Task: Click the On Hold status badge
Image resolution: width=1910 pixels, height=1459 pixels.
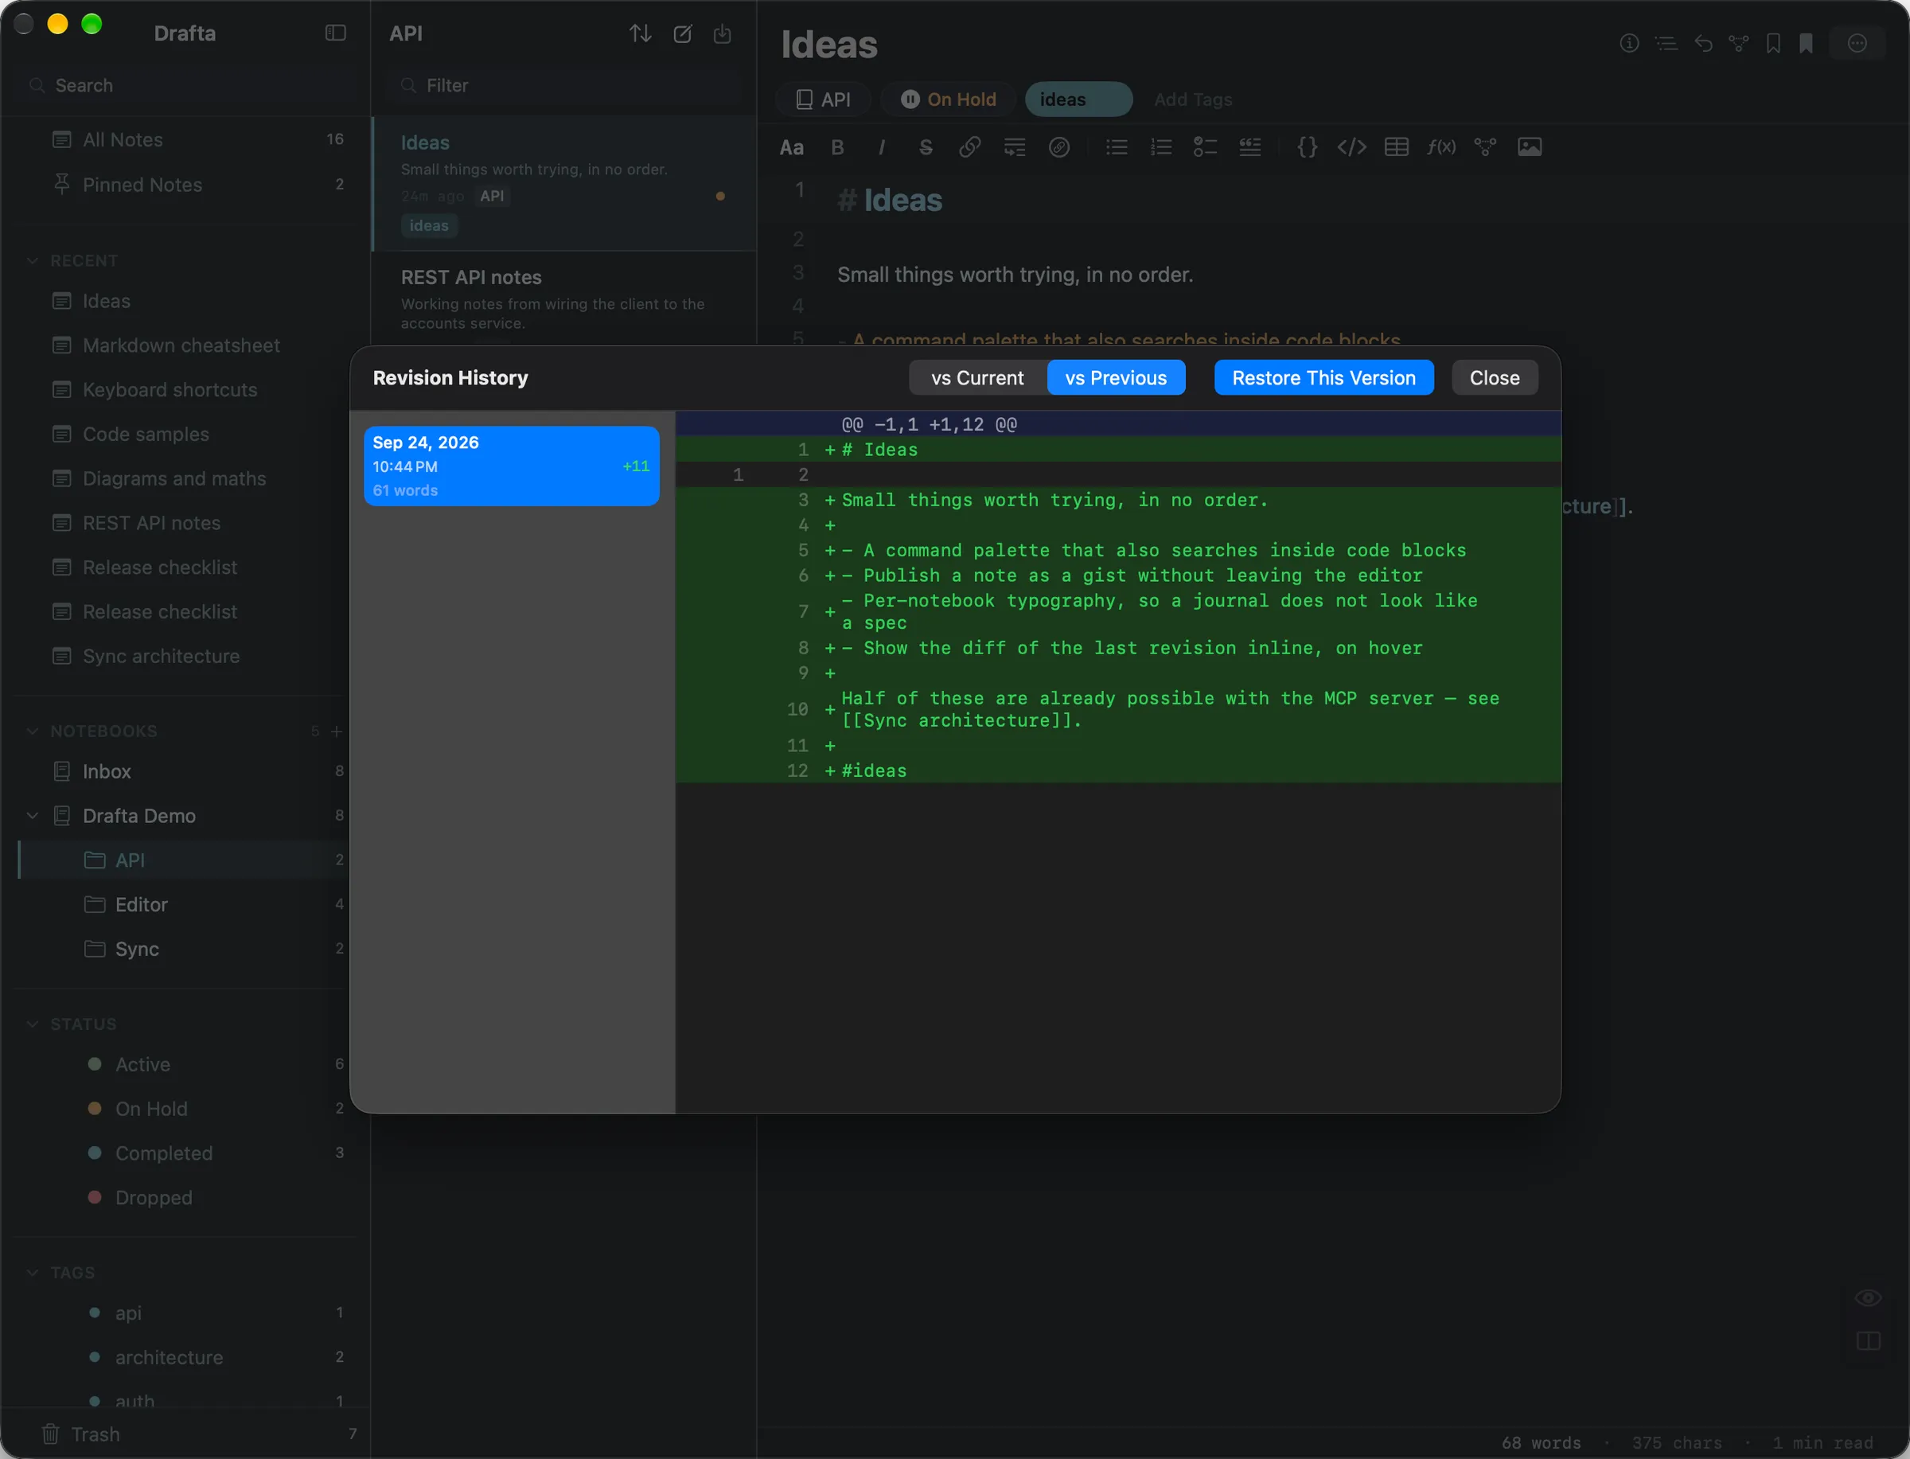Action: (948, 99)
